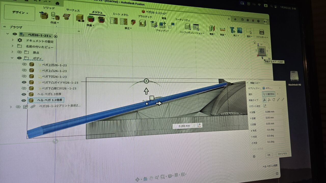The width and height of the screenshot is (326, 183).
Task: Show the 原点 origin folder
Action: click(x=19, y=52)
